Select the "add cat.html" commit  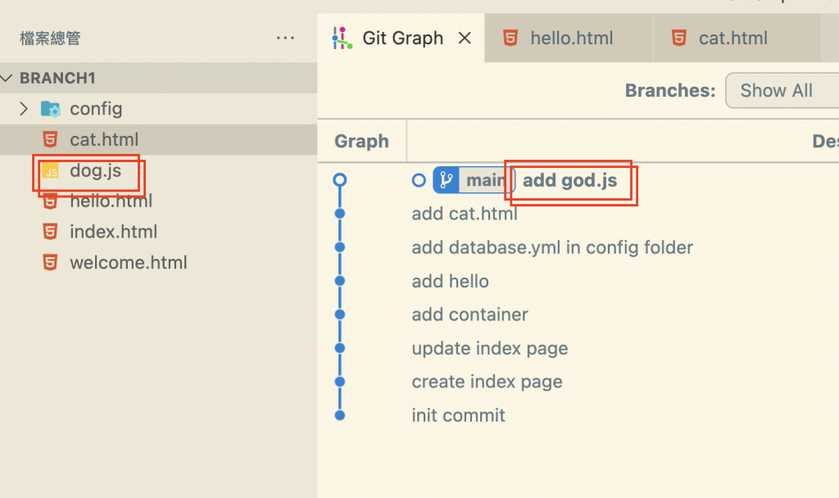click(x=465, y=214)
